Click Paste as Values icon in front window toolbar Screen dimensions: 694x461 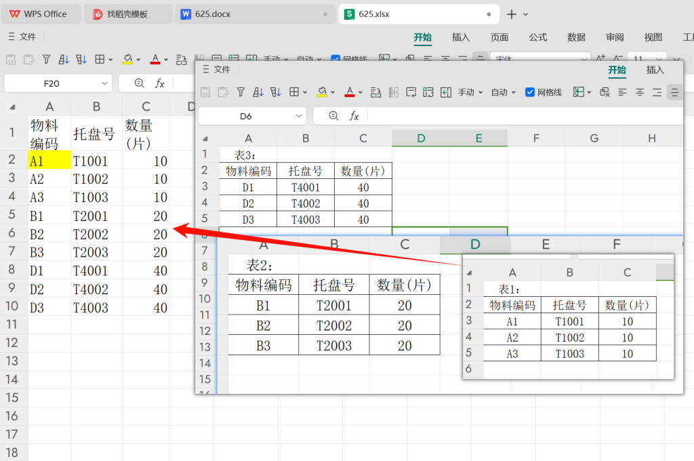click(205, 92)
